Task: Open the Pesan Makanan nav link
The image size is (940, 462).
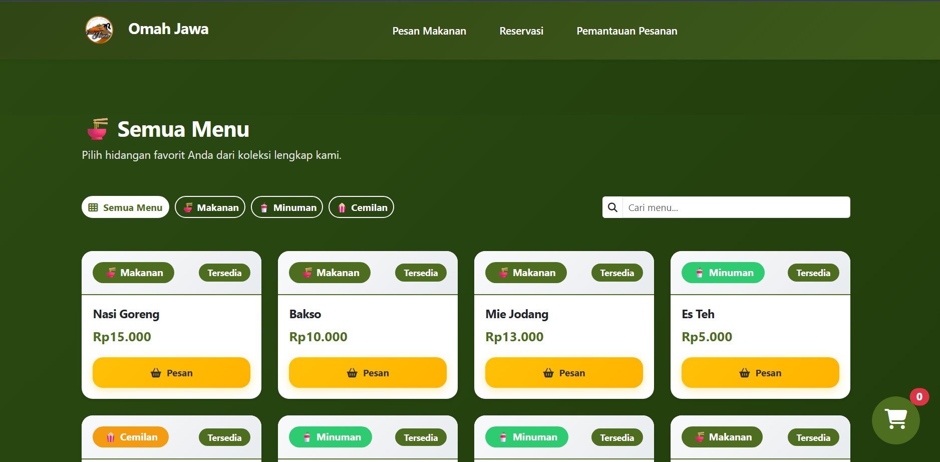Action: pyautogui.click(x=429, y=31)
